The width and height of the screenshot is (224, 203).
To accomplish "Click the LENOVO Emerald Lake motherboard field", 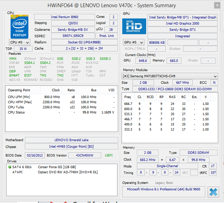I will click(x=71, y=140).
